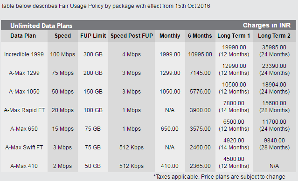Click the Unlimited Data Plans title

pos(41,26)
